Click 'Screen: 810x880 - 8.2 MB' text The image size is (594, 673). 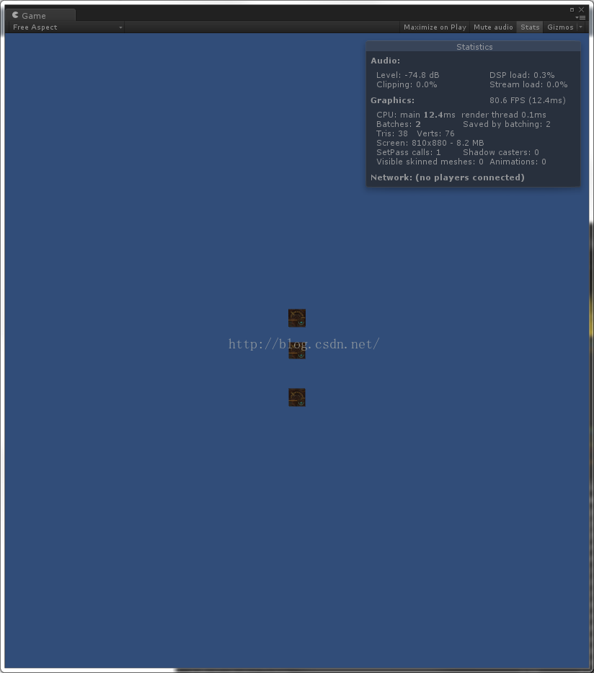point(430,143)
